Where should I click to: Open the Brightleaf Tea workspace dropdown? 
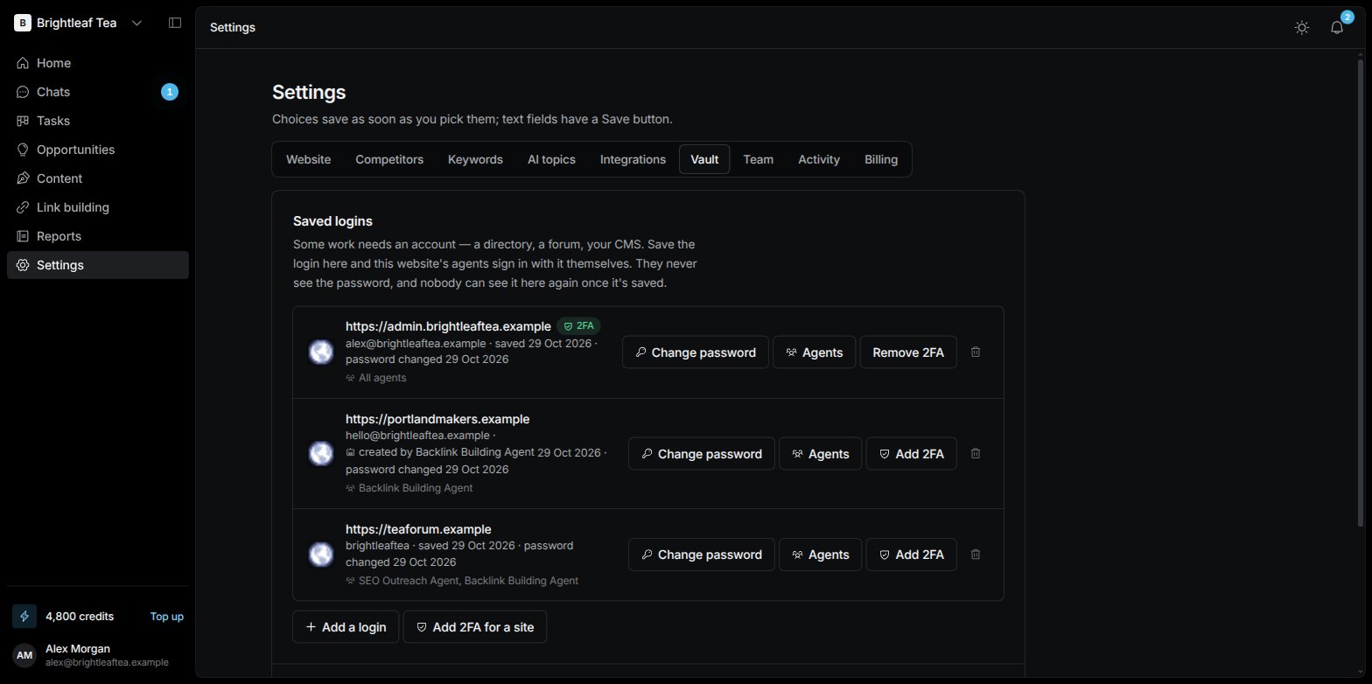(79, 23)
